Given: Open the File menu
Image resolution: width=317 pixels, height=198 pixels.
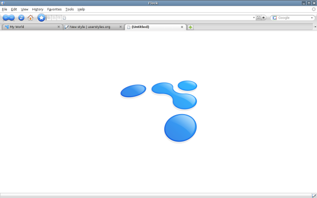Looking at the screenshot, I should tap(4, 10).
